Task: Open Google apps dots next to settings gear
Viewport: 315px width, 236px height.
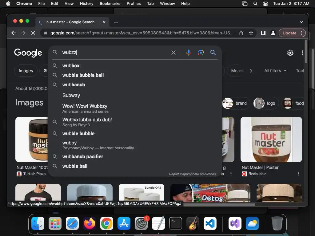Action: coord(302,53)
